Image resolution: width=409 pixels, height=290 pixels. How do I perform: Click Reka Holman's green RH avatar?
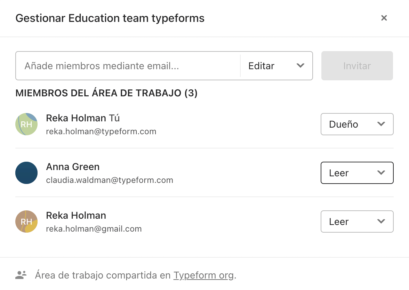click(26, 124)
